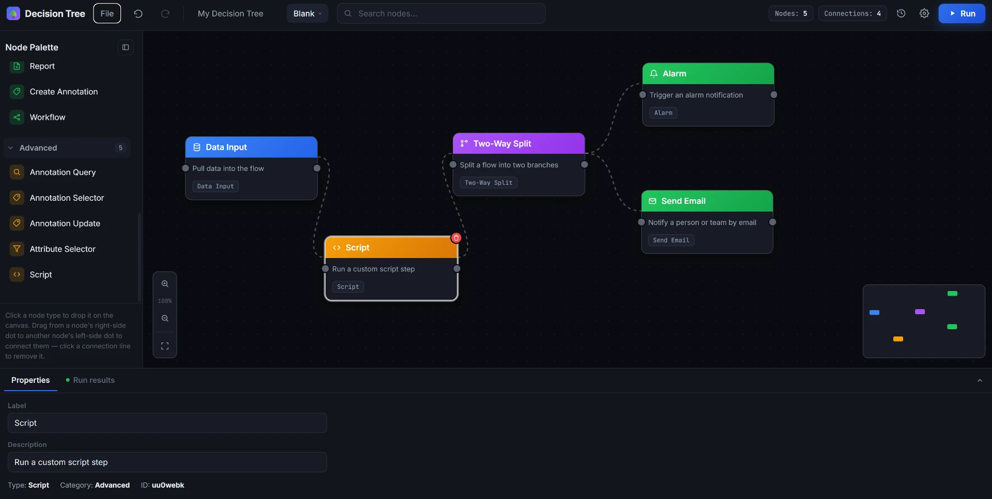Collapse the Advanced palette section

(x=67, y=148)
